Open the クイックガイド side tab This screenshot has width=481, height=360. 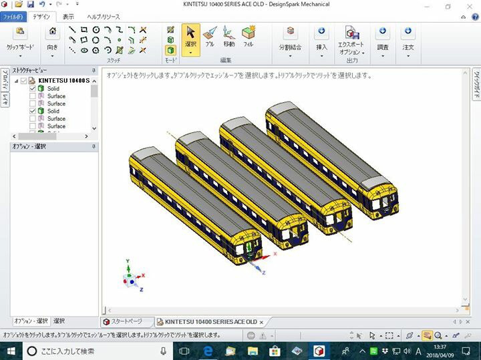(476, 85)
